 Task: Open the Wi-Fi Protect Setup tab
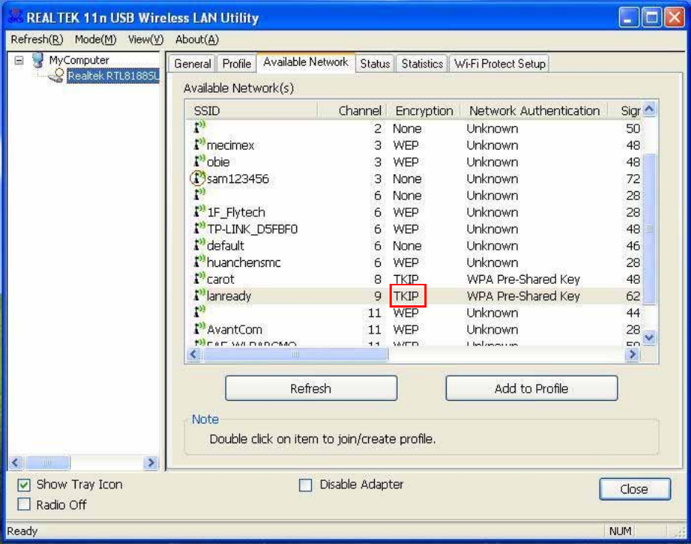coord(500,64)
